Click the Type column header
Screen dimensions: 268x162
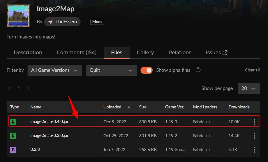point(15,107)
